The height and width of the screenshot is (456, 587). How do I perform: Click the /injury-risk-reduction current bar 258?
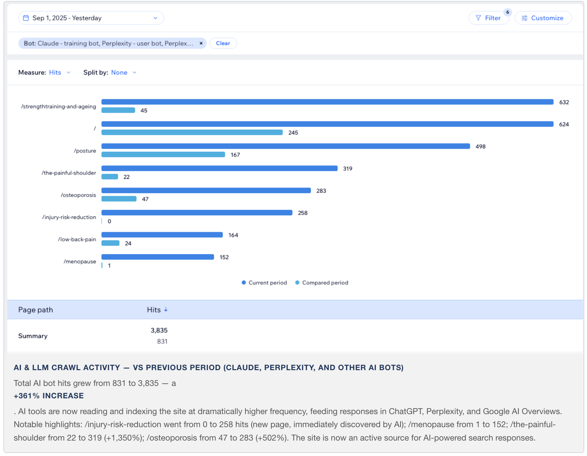(197, 213)
